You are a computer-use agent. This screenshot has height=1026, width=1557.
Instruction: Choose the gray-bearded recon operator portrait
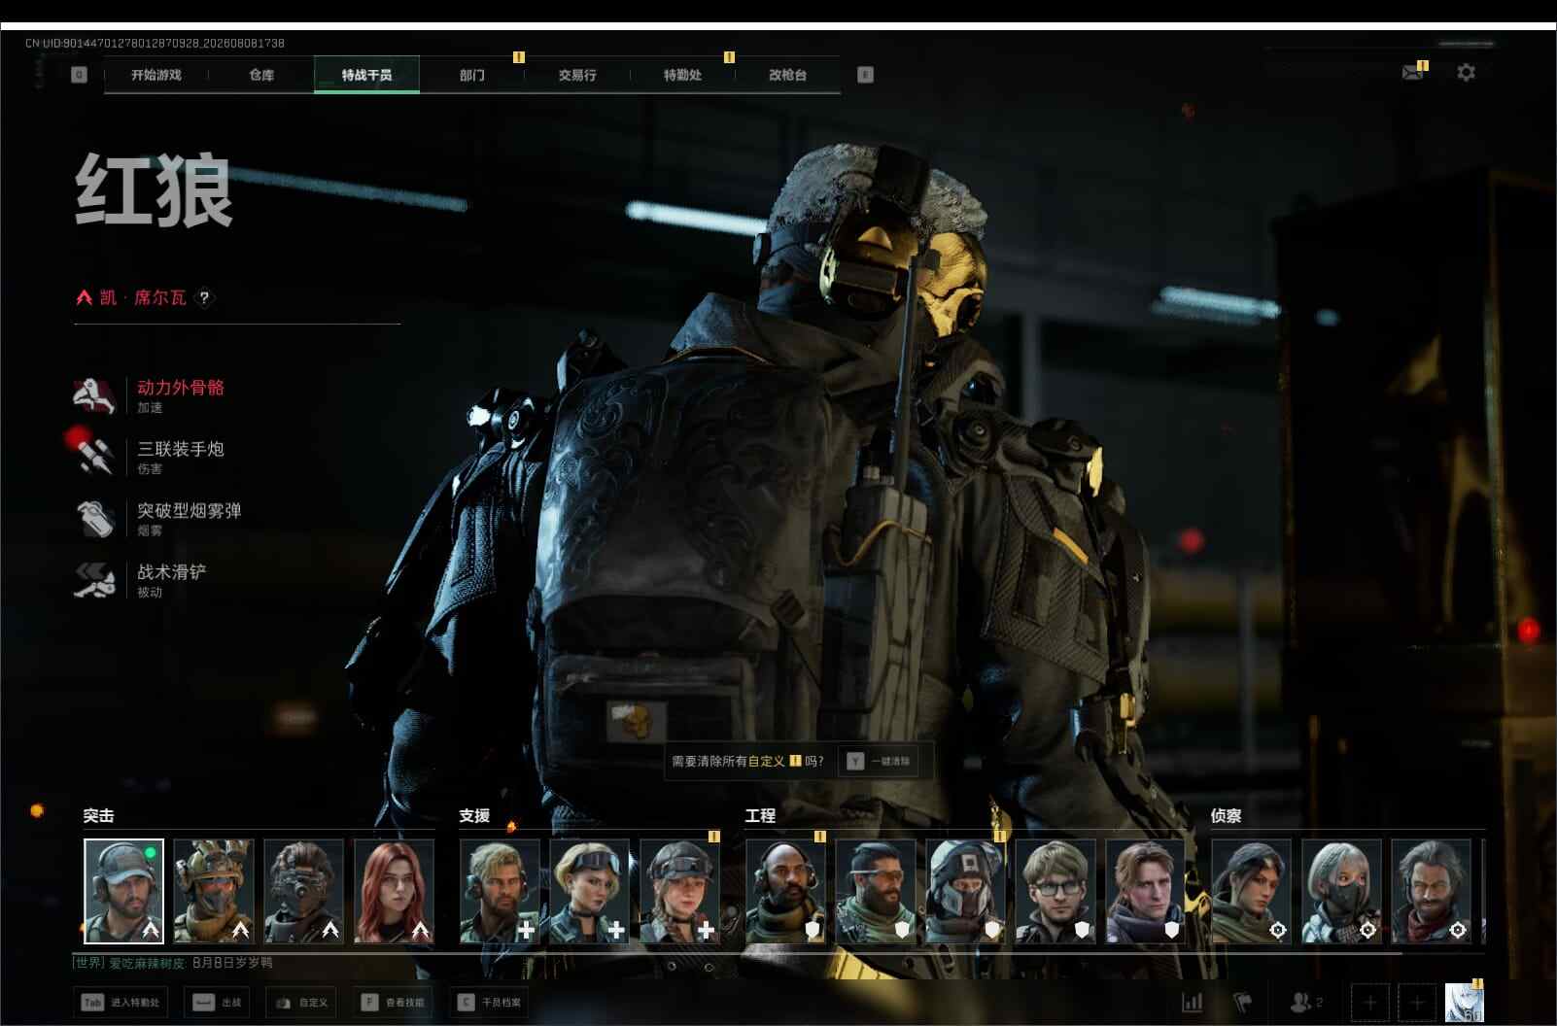[1431, 891]
